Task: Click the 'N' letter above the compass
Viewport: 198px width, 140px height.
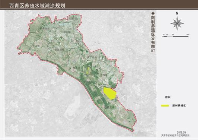Action: click(x=177, y=13)
